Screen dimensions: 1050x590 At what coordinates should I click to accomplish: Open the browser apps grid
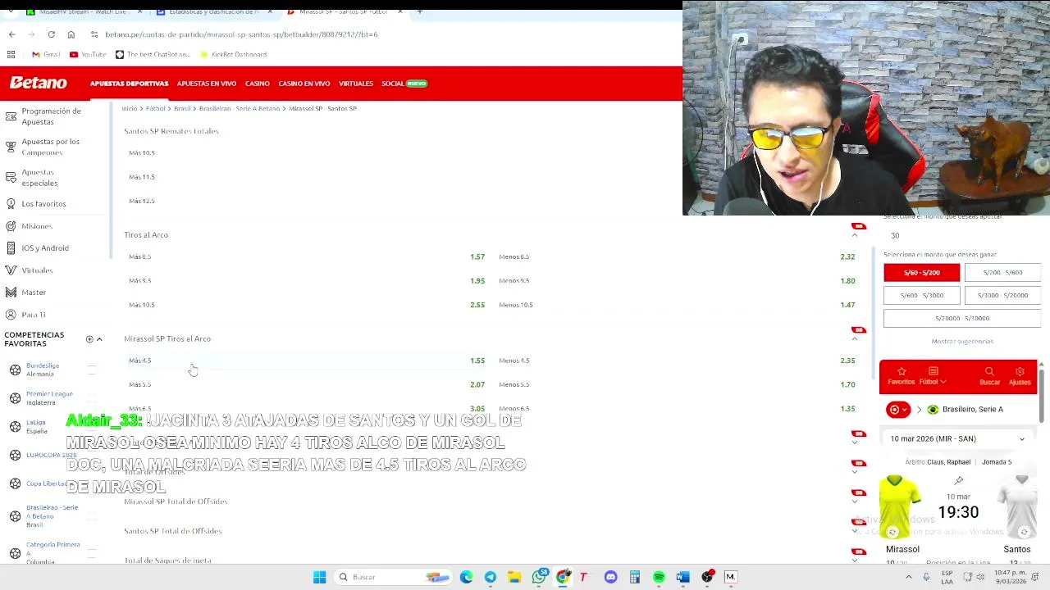[11, 54]
